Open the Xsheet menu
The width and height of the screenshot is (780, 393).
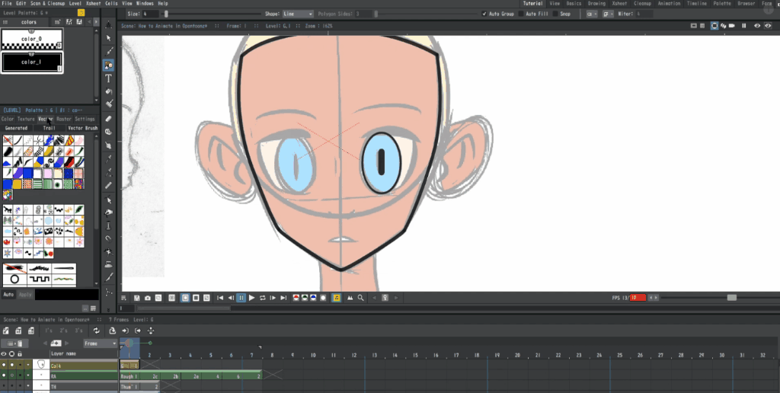pyautogui.click(x=94, y=4)
